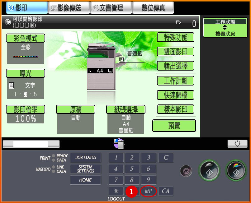Enable 雙面影印 duplex copying

coord(176,52)
